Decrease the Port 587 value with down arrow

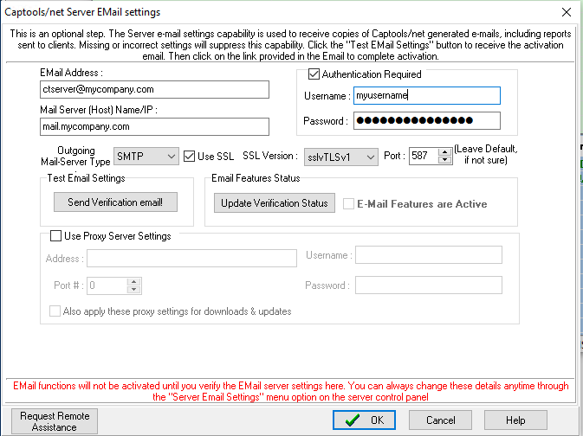point(444,160)
